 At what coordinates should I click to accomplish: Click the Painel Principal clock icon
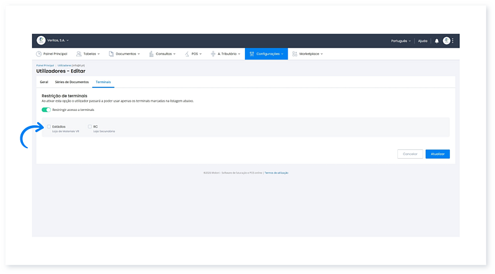click(39, 54)
